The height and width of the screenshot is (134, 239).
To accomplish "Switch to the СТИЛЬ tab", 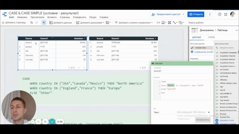I will 211,37.
